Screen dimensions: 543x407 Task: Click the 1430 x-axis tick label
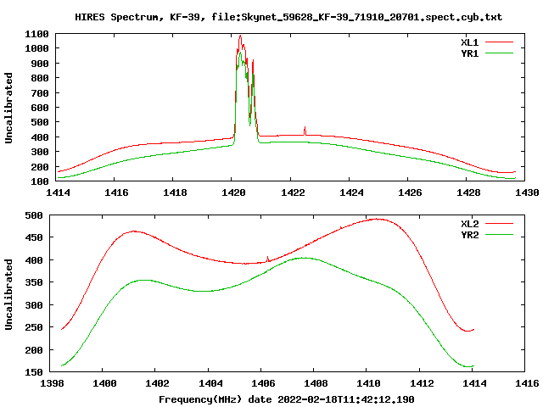(x=527, y=192)
